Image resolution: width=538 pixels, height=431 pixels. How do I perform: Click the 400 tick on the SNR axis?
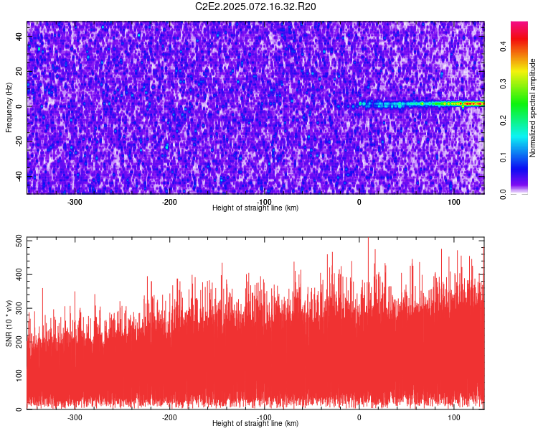19,274
